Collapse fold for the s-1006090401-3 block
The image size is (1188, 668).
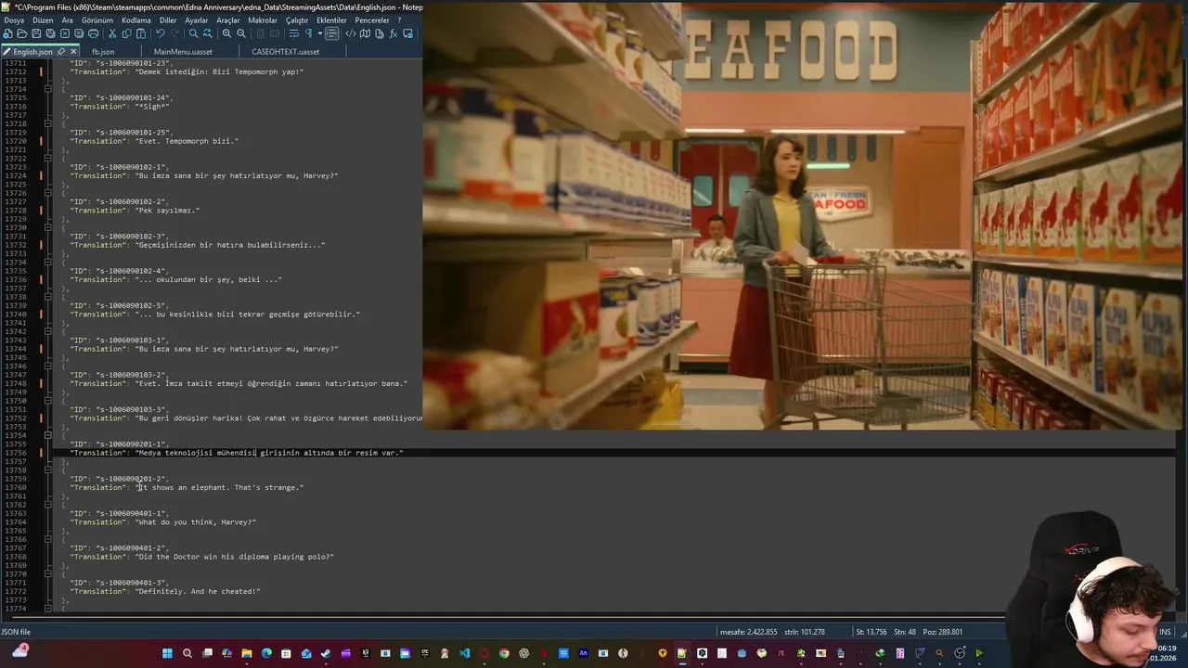pyautogui.click(x=48, y=573)
